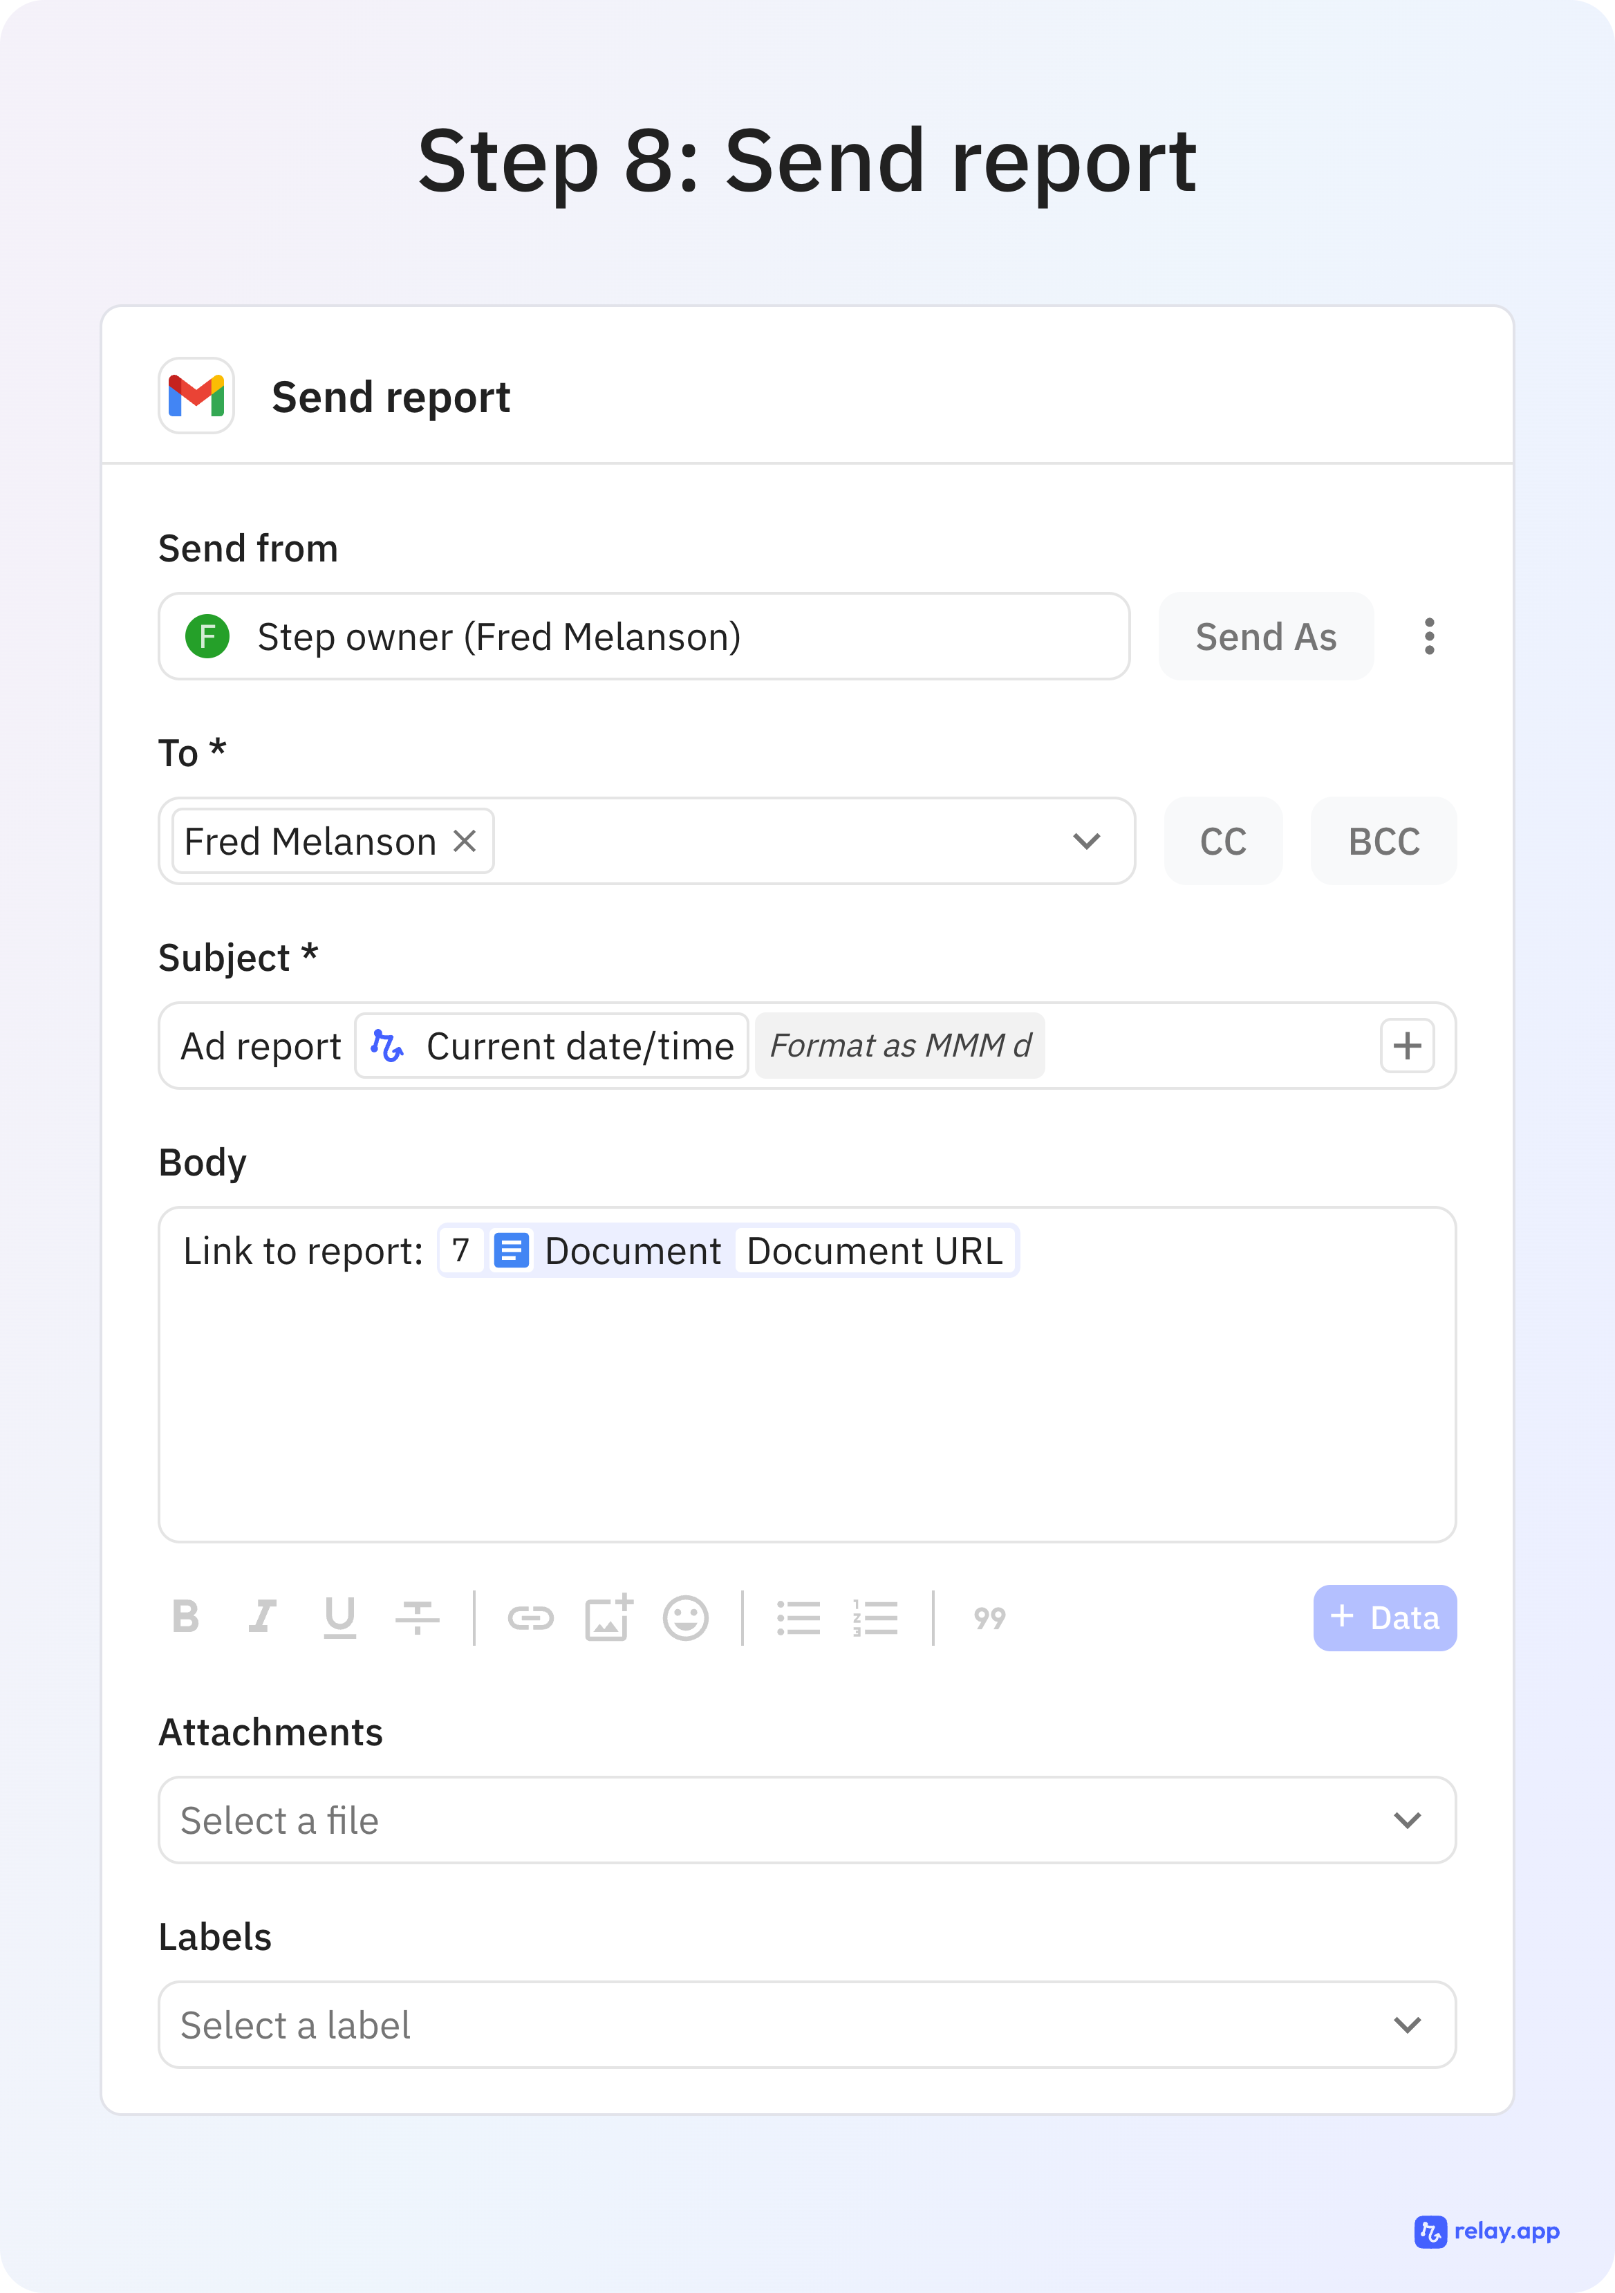Add a CC recipient field
The image size is (1615, 2293).
pyautogui.click(x=1222, y=841)
